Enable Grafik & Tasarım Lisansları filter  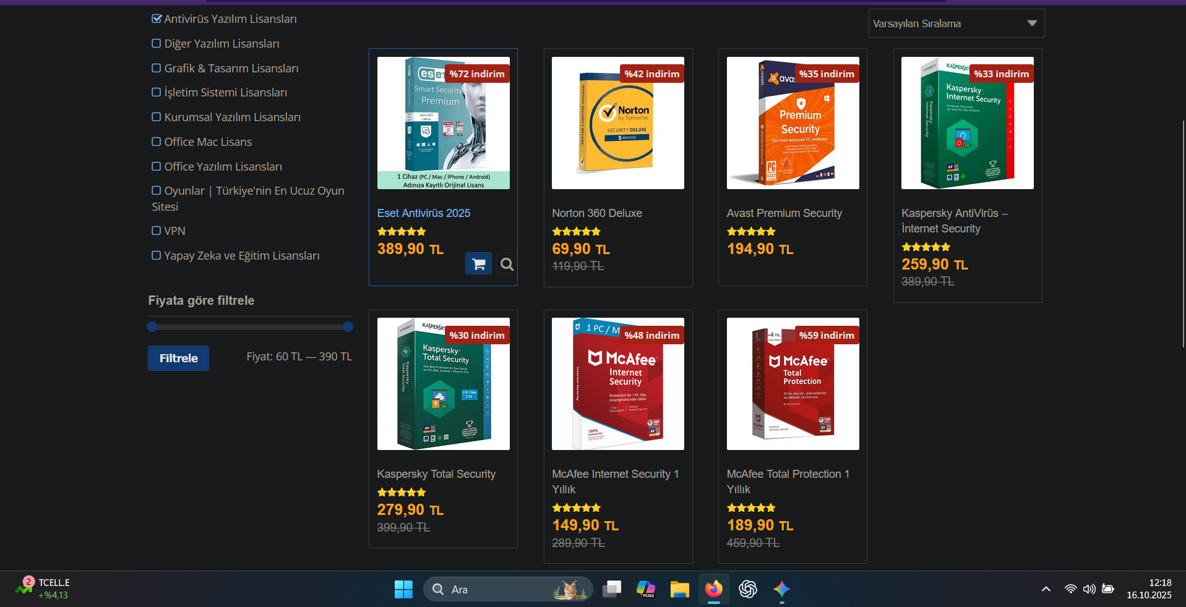click(x=157, y=68)
